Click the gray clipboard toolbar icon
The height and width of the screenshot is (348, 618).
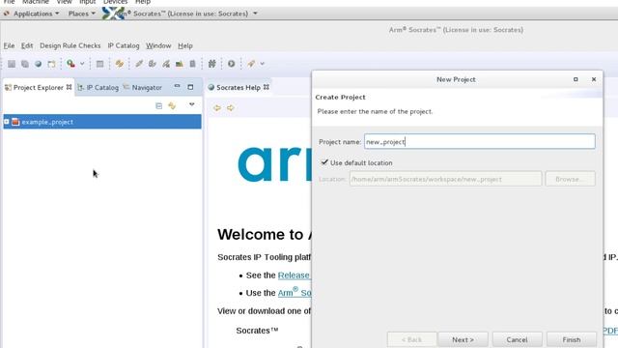(x=192, y=64)
